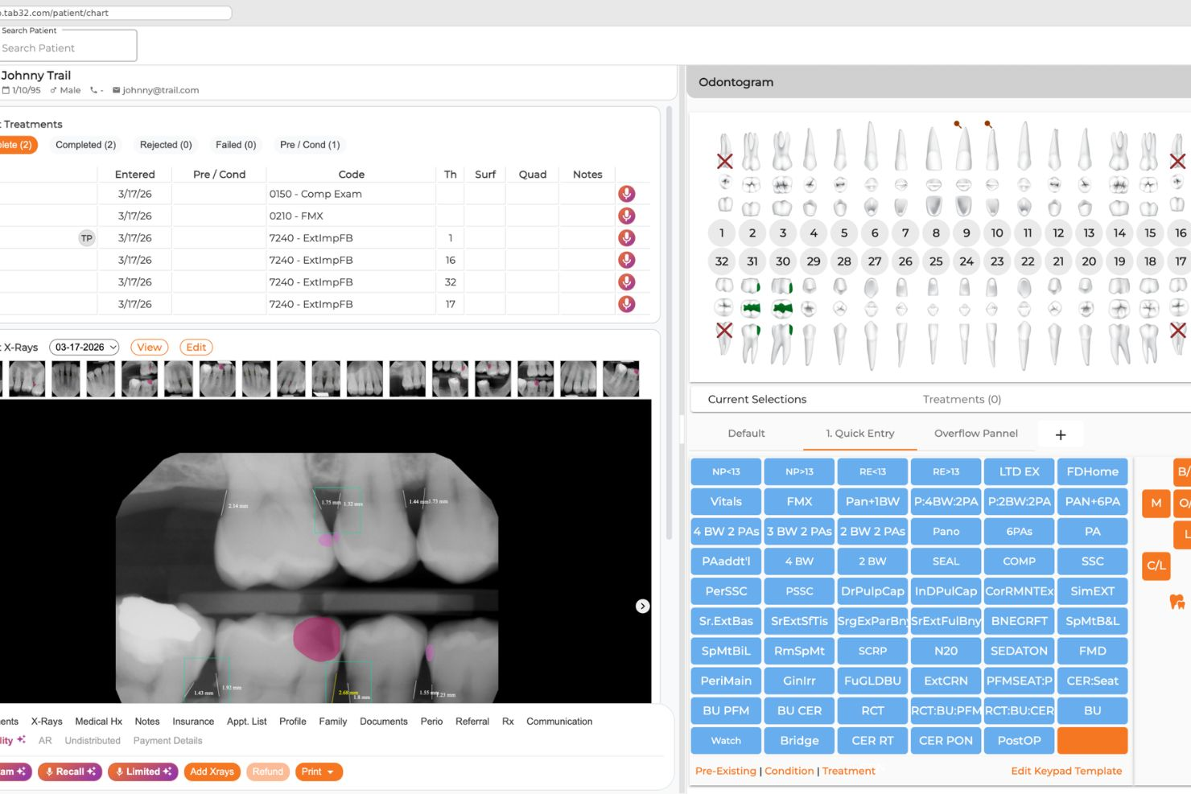Open the Perio tab
This screenshot has width=1191, height=794.
coord(431,722)
